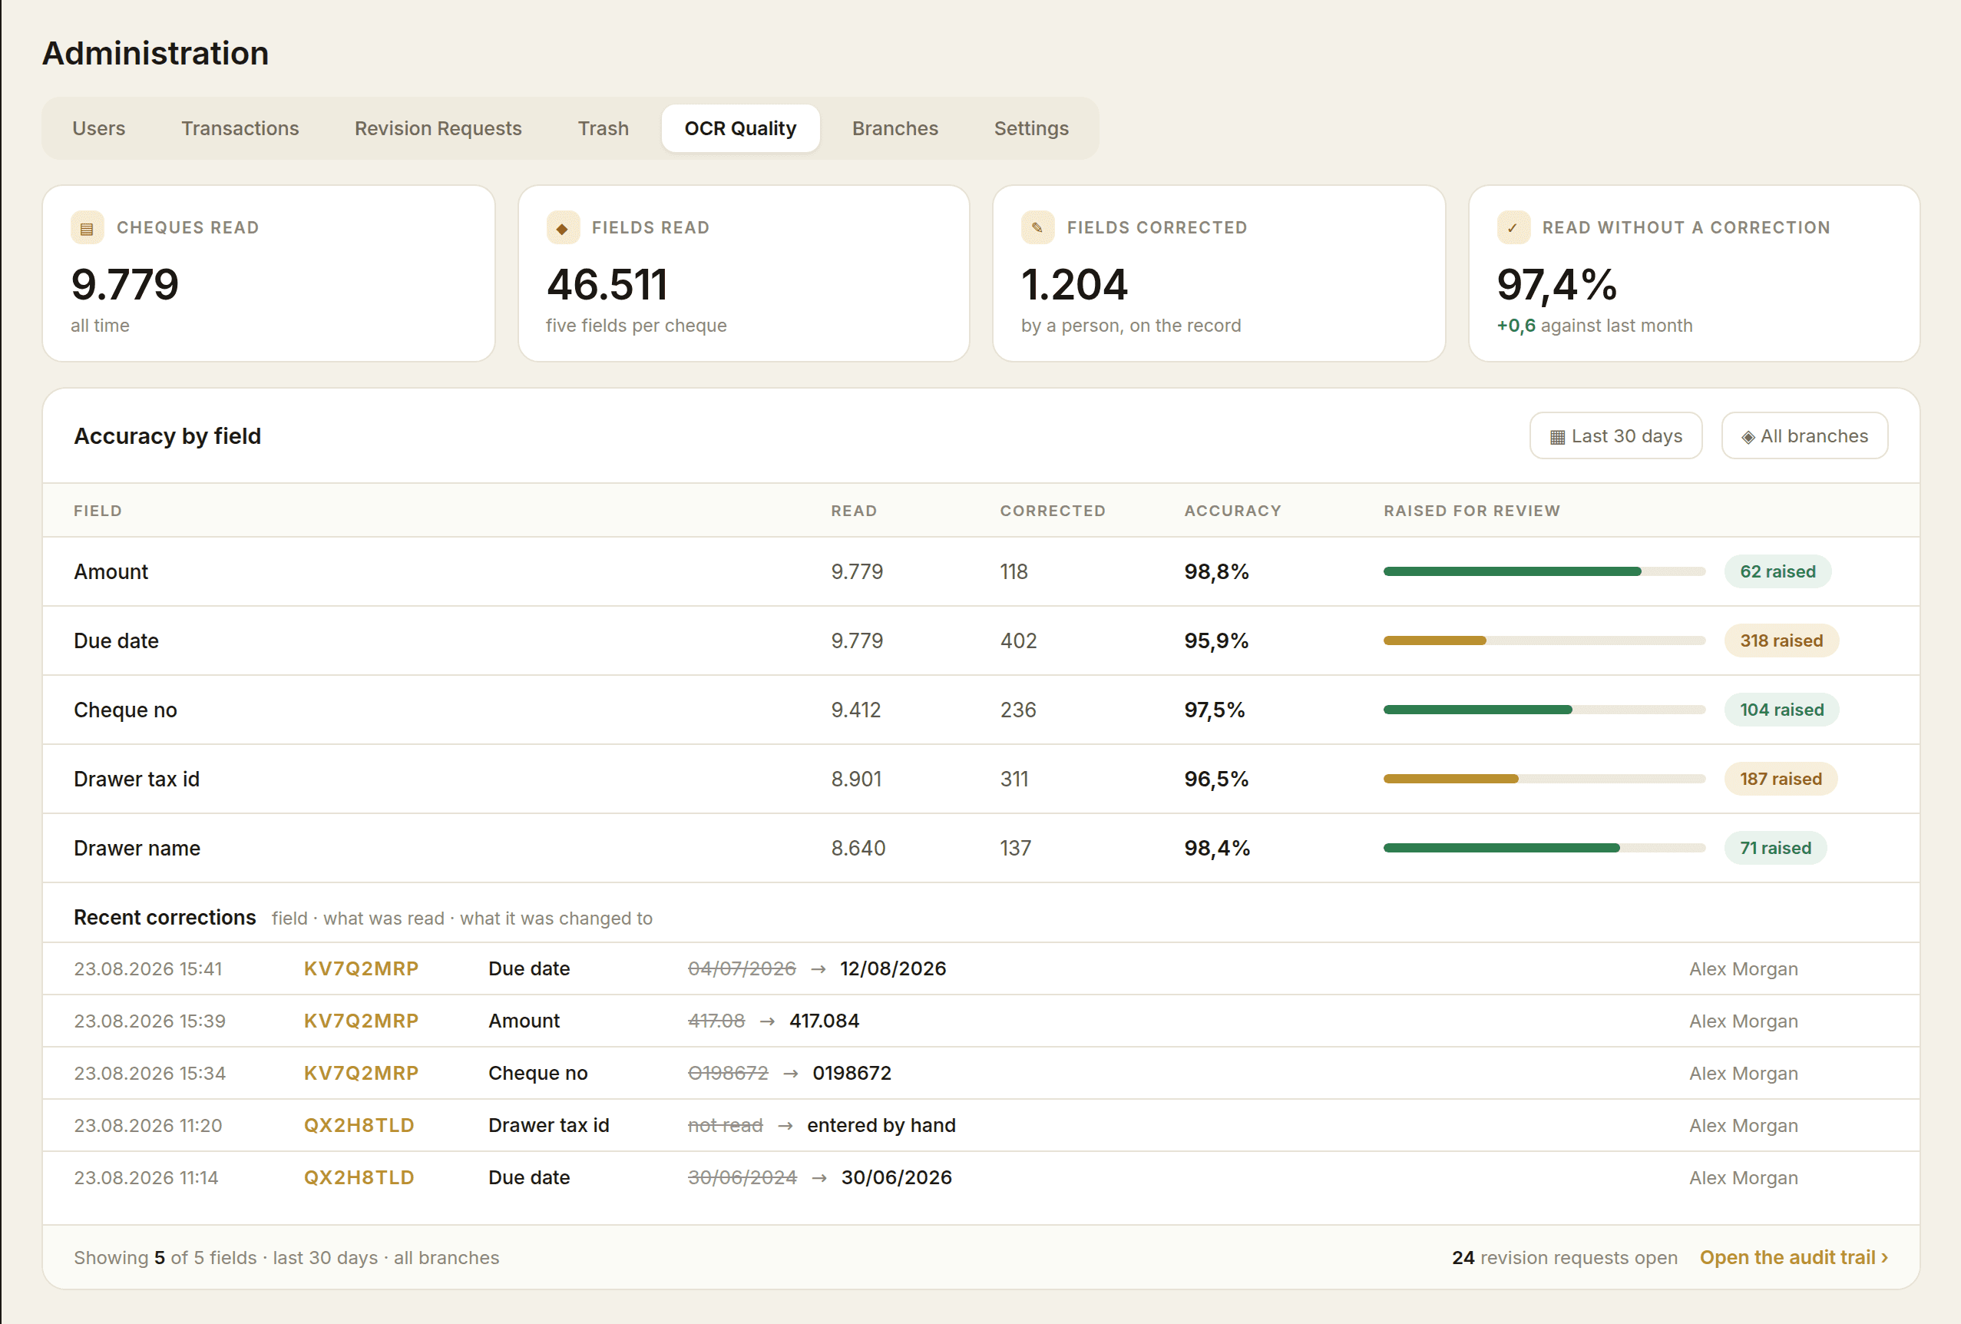
Task: Click the Drawer tax id progress bar
Action: click(1543, 780)
